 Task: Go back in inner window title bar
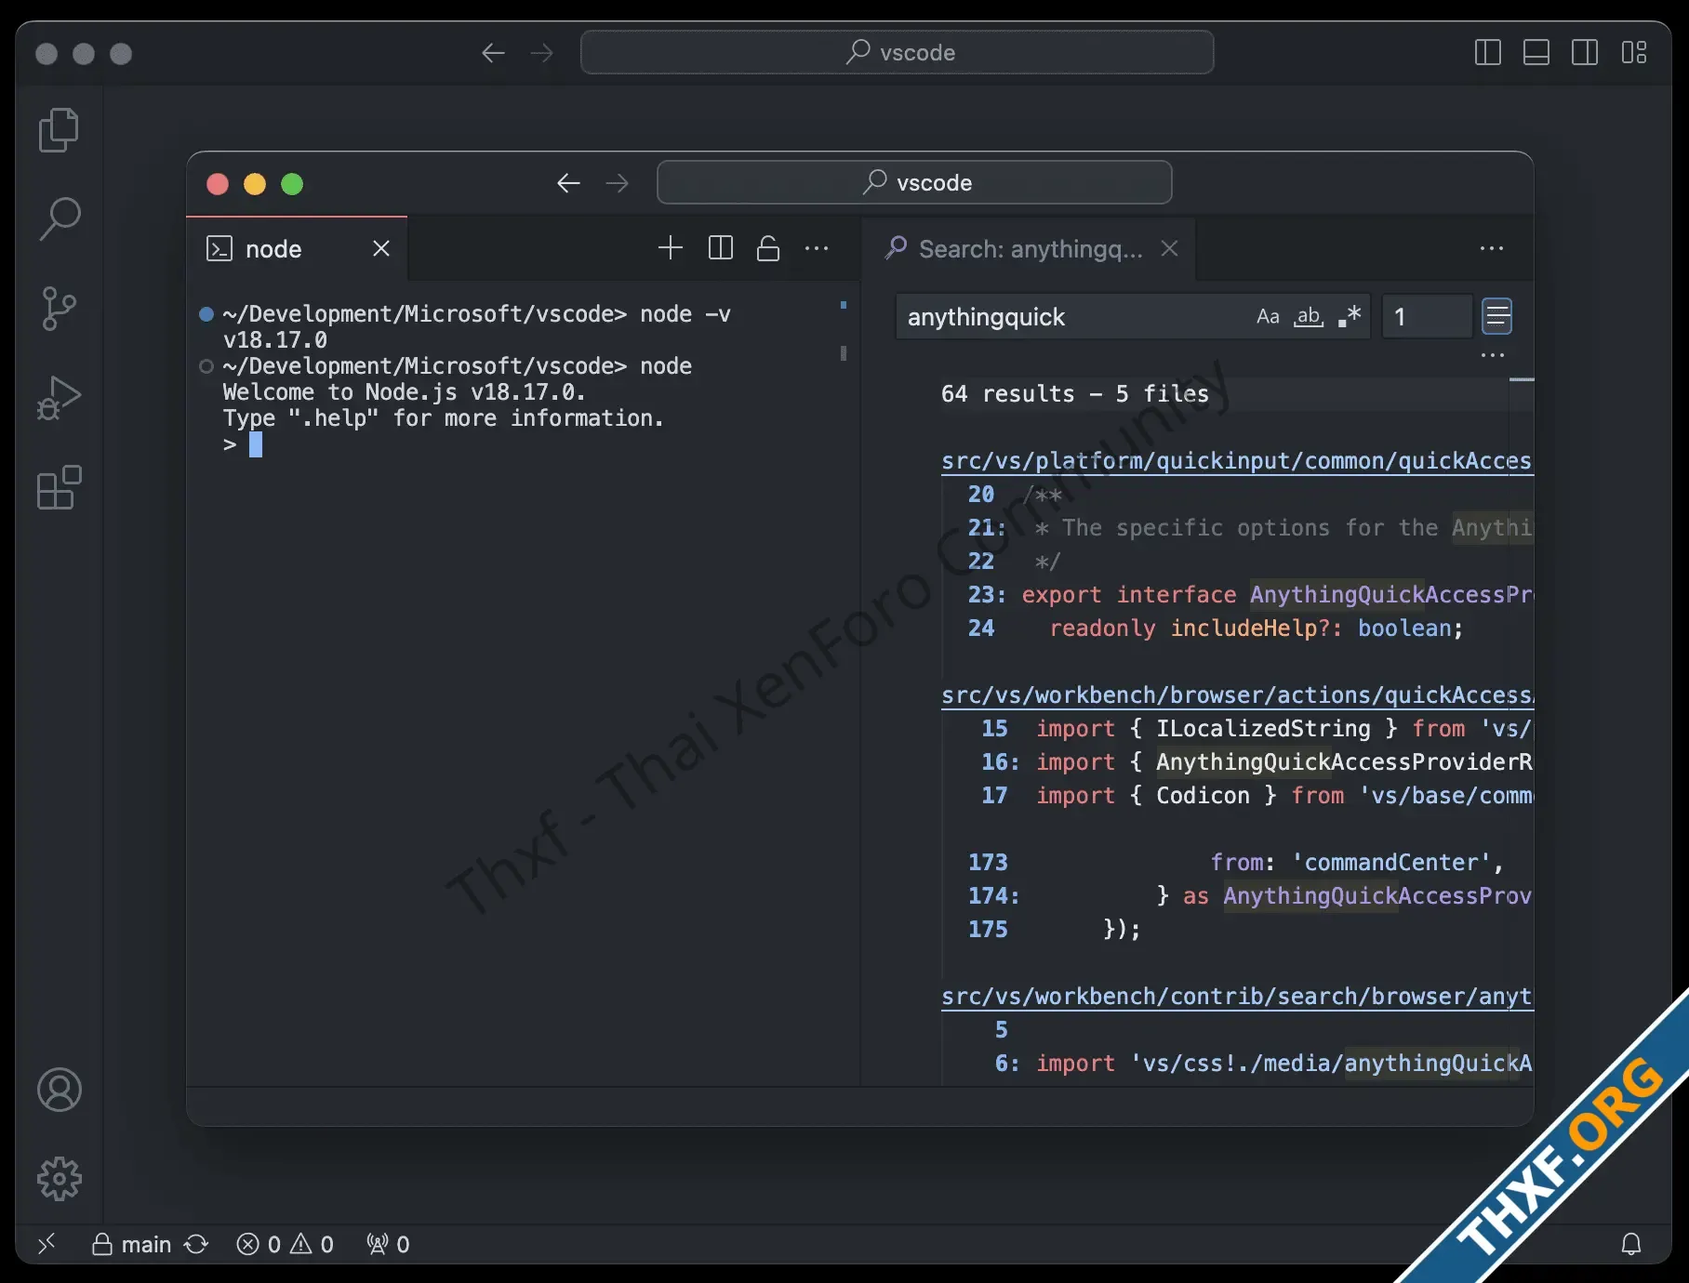point(568,183)
